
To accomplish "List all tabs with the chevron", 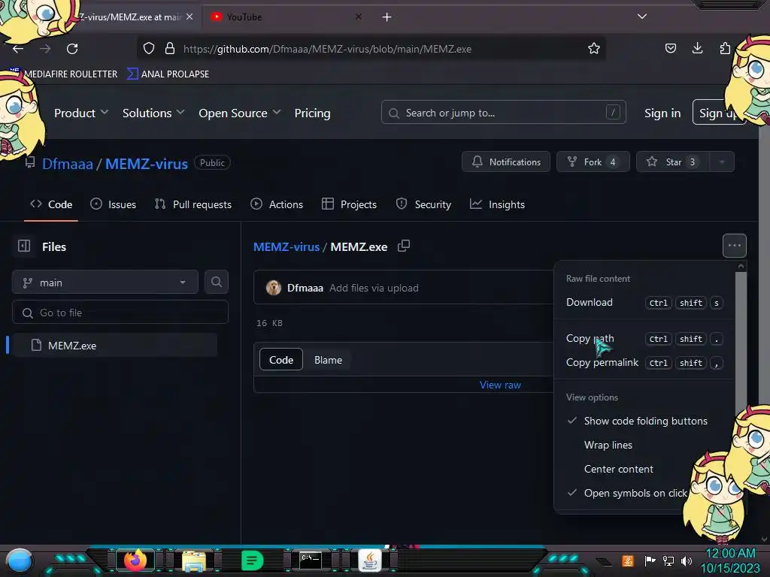I will pos(642,17).
